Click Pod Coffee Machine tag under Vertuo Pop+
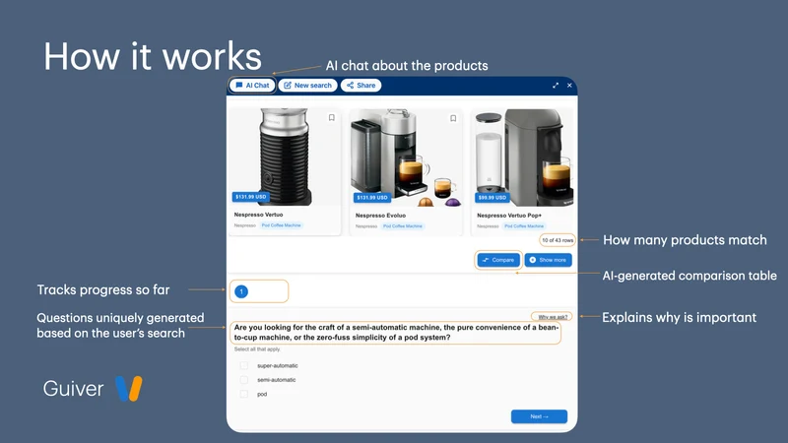The width and height of the screenshot is (788, 443). point(524,226)
